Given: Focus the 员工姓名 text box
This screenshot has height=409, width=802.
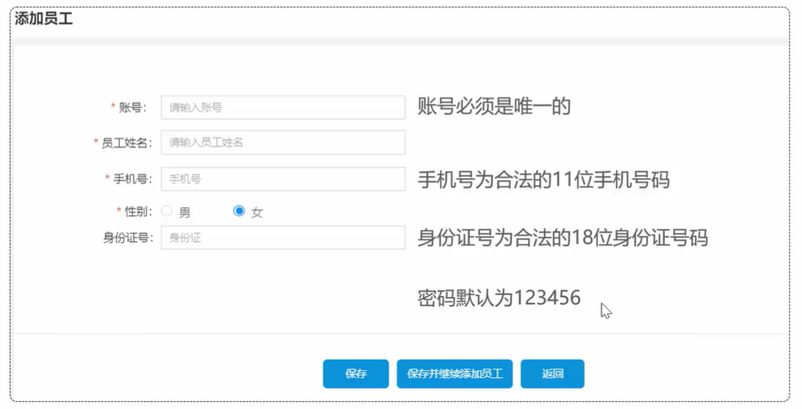Looking at the screenshot, I should [x=282, y=142].
